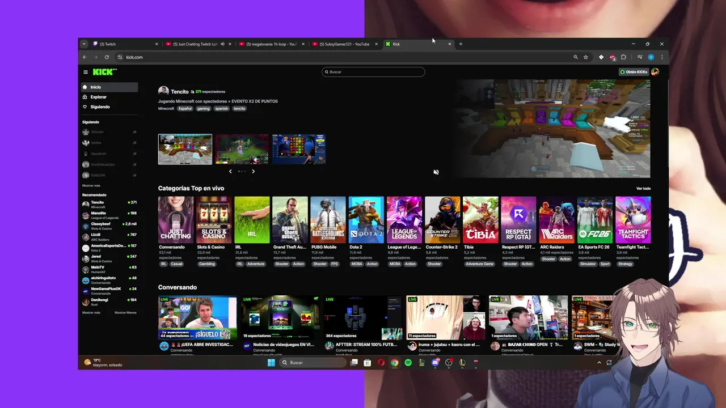
Task: Open the Windows Start menu
Action: coord(271,363)
